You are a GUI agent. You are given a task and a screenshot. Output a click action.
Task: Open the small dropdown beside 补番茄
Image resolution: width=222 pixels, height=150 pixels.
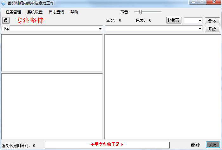pos(200,21)
